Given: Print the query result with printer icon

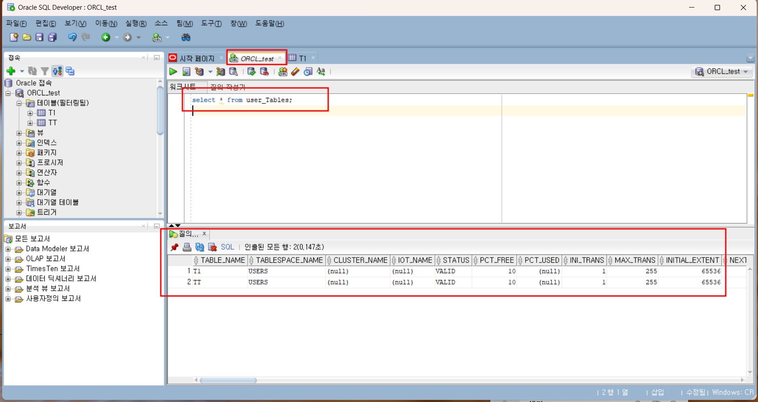Looking at the screenshot, I should click(187, 247).
